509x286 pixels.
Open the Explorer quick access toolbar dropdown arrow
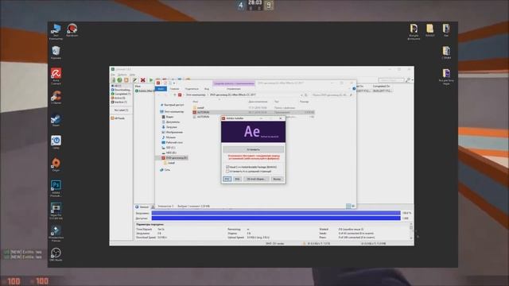[174, 83]
